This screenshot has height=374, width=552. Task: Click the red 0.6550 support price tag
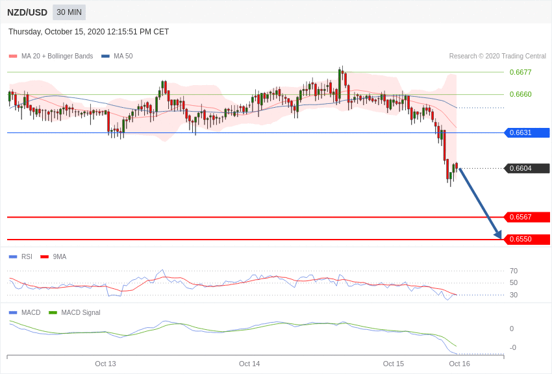527,239
